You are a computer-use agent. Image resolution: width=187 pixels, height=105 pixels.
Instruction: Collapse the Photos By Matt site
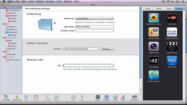click(2, 8)
